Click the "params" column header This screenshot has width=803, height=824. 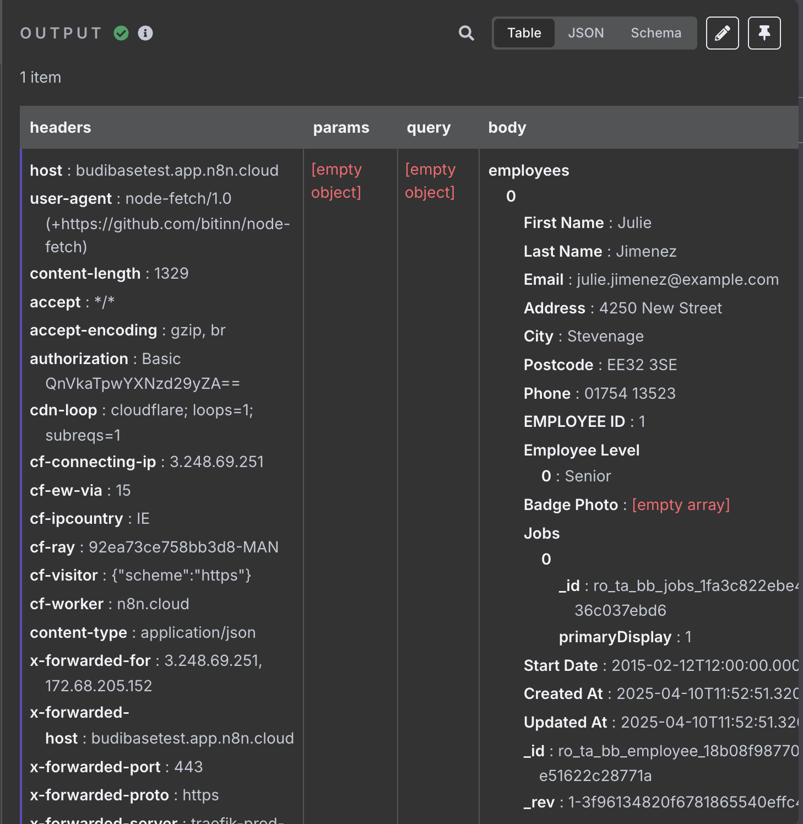tap(341, 128)
